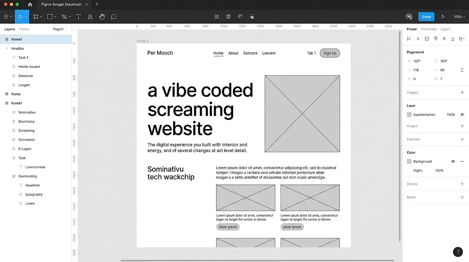Click the Home nav link in design
469x262 pixels.
pyautogui.click(x=218, y=53)
